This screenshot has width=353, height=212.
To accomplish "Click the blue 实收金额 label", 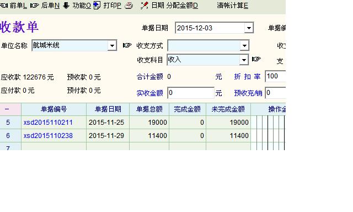I will click(149, 93).
